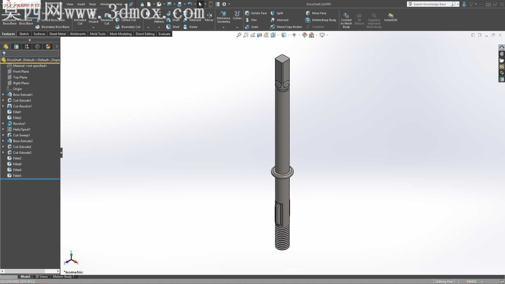
Task: Click the Mirror feature icon
Action: (x=209, y=17)
